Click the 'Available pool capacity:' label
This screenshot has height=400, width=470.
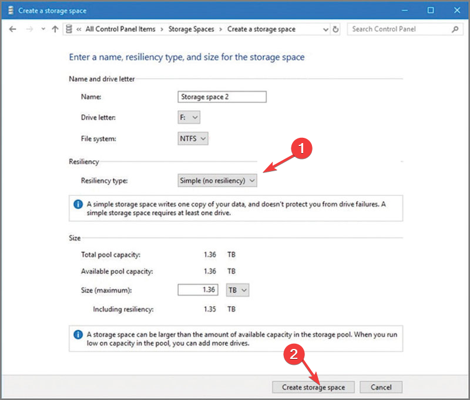(x=117, y=272)
